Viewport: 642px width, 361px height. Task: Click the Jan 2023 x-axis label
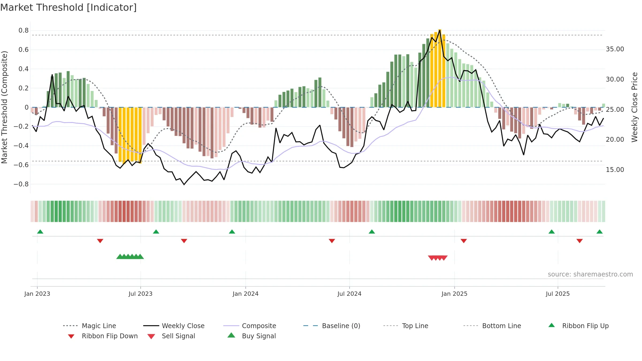pos(37,294)
